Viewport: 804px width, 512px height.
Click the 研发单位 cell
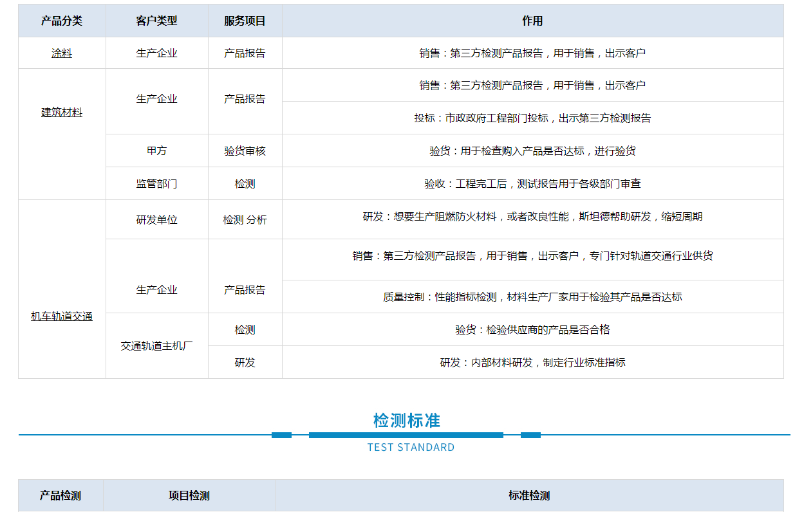pos(156,220)
